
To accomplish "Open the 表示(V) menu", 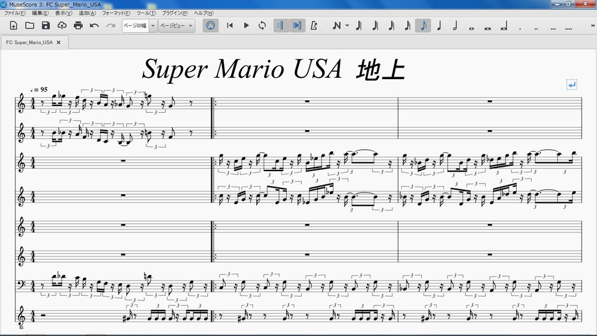I will 63,13.
